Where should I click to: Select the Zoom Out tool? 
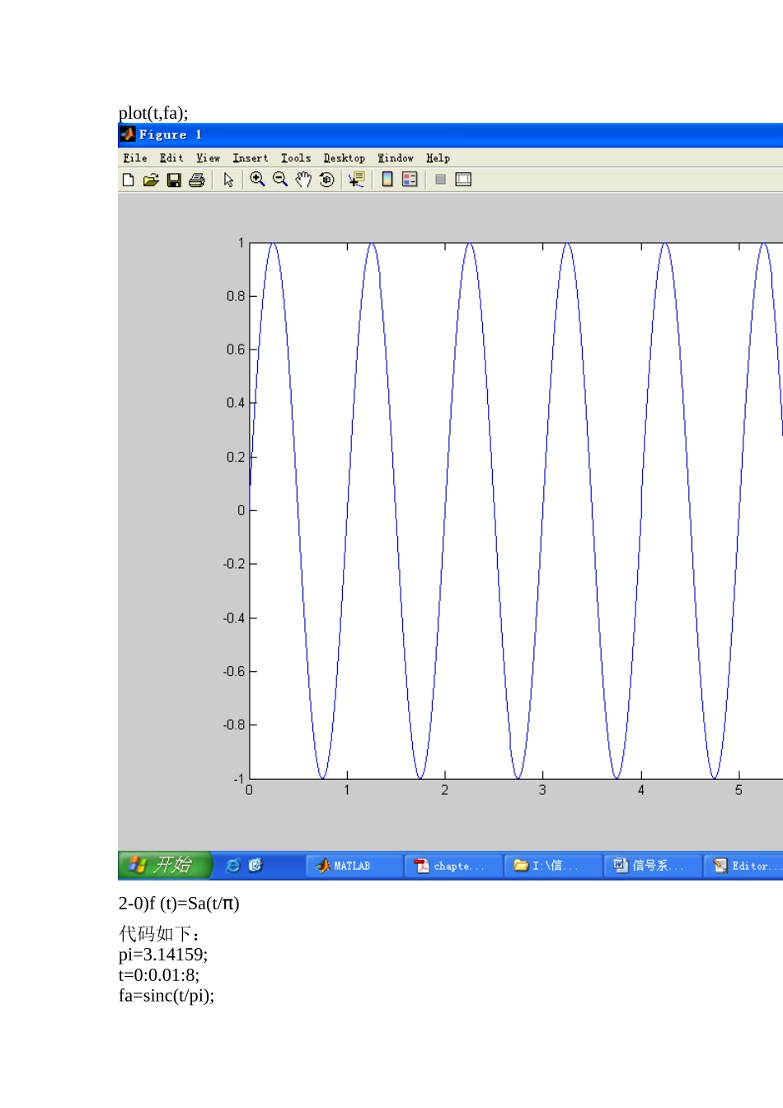[280, 180]
